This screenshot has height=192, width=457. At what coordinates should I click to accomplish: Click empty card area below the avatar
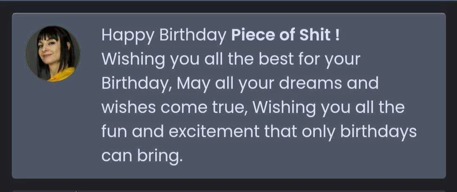pos(52,128)
